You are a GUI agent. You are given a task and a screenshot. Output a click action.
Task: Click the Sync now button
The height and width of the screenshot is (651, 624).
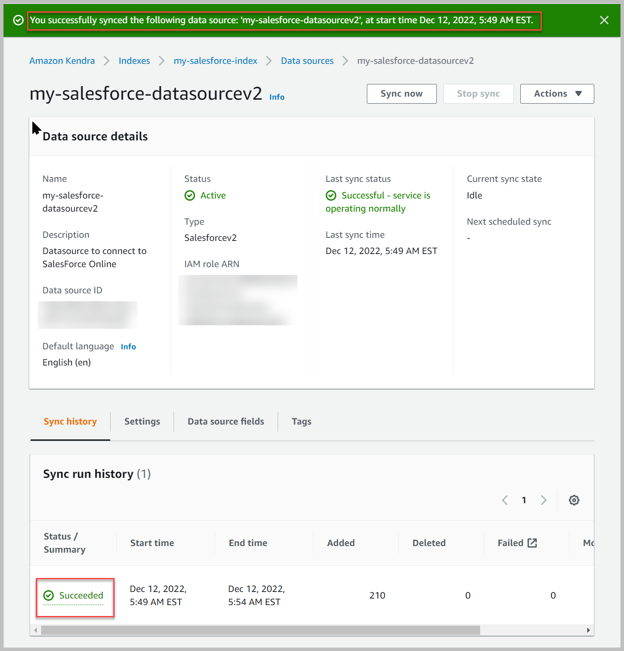[x=401, y=94]
